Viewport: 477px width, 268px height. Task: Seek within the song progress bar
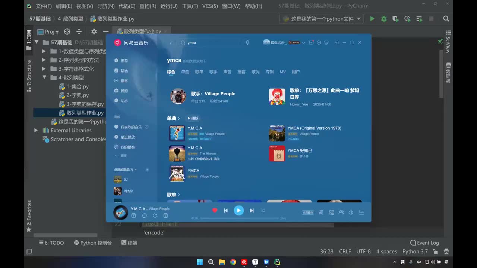(239, 218)
